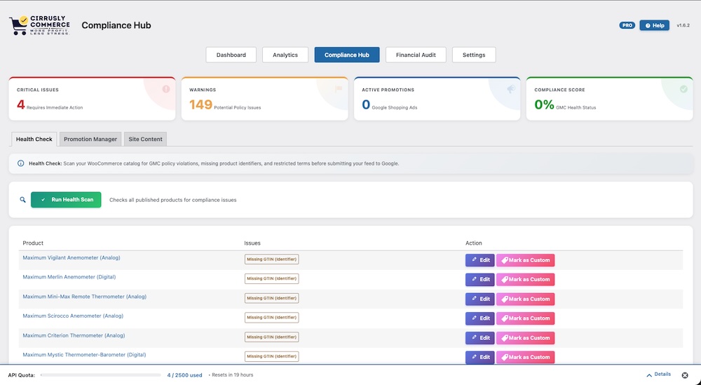The width and height of the screenshot is (701, 385).
Task: Open Maximum Scirocco Anemometer (Analog) link
Action: click(x=73, y=316)
